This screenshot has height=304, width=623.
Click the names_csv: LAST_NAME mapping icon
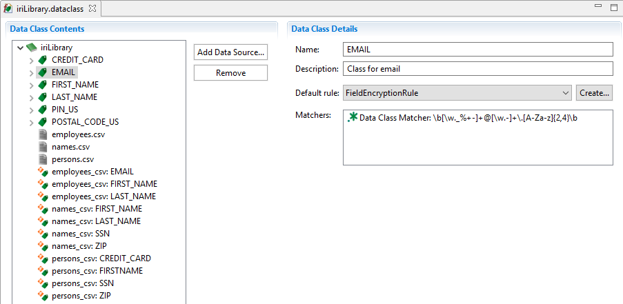43,221
